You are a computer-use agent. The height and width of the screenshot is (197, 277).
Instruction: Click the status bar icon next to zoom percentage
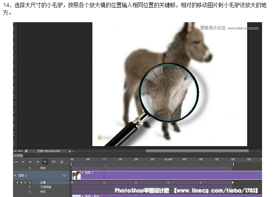pyautogui.click(x=26, y=151)
